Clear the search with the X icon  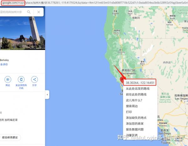39,12
